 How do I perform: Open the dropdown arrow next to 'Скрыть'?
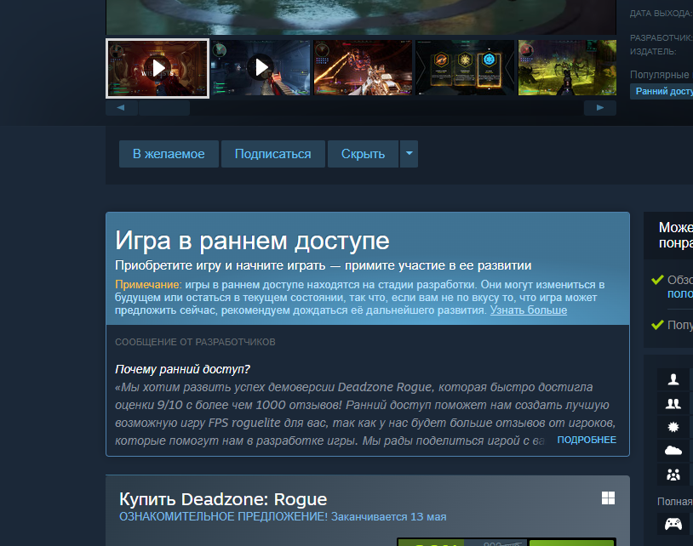click(x=409, y=154)
